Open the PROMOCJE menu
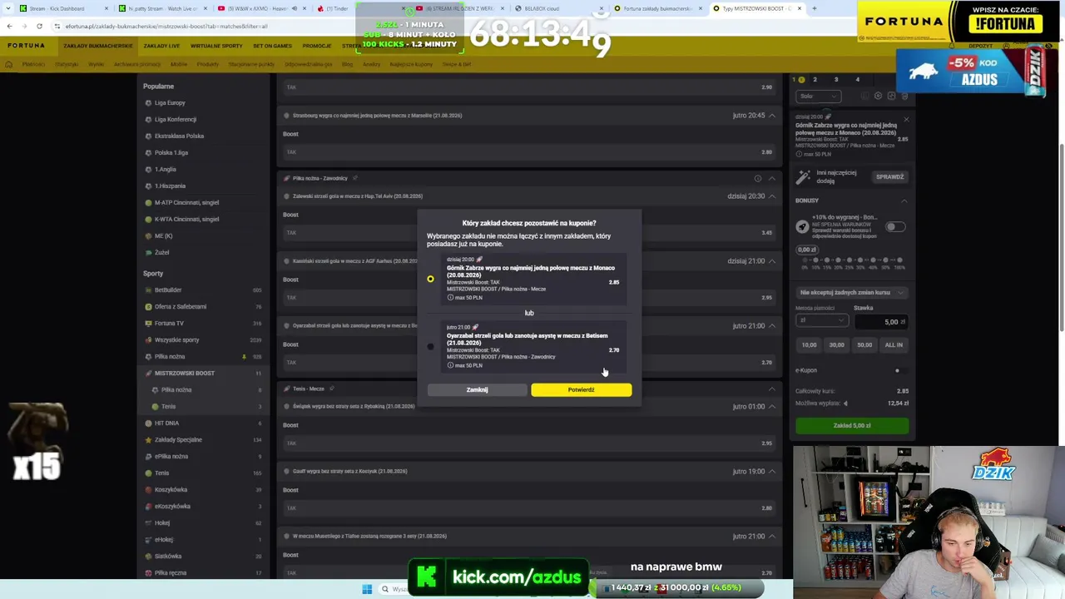Viewport: 1065px width, 599px height. [316, 46]
